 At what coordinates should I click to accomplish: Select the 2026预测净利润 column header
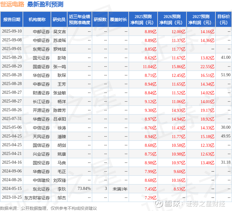coord(172,20)
